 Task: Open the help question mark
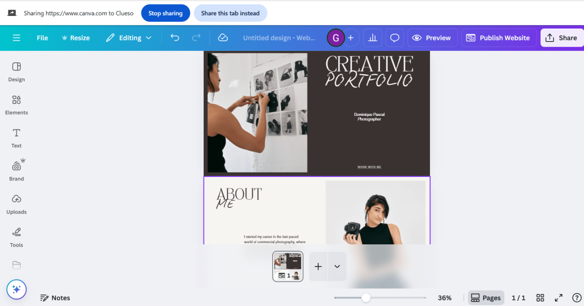[577, 298]
